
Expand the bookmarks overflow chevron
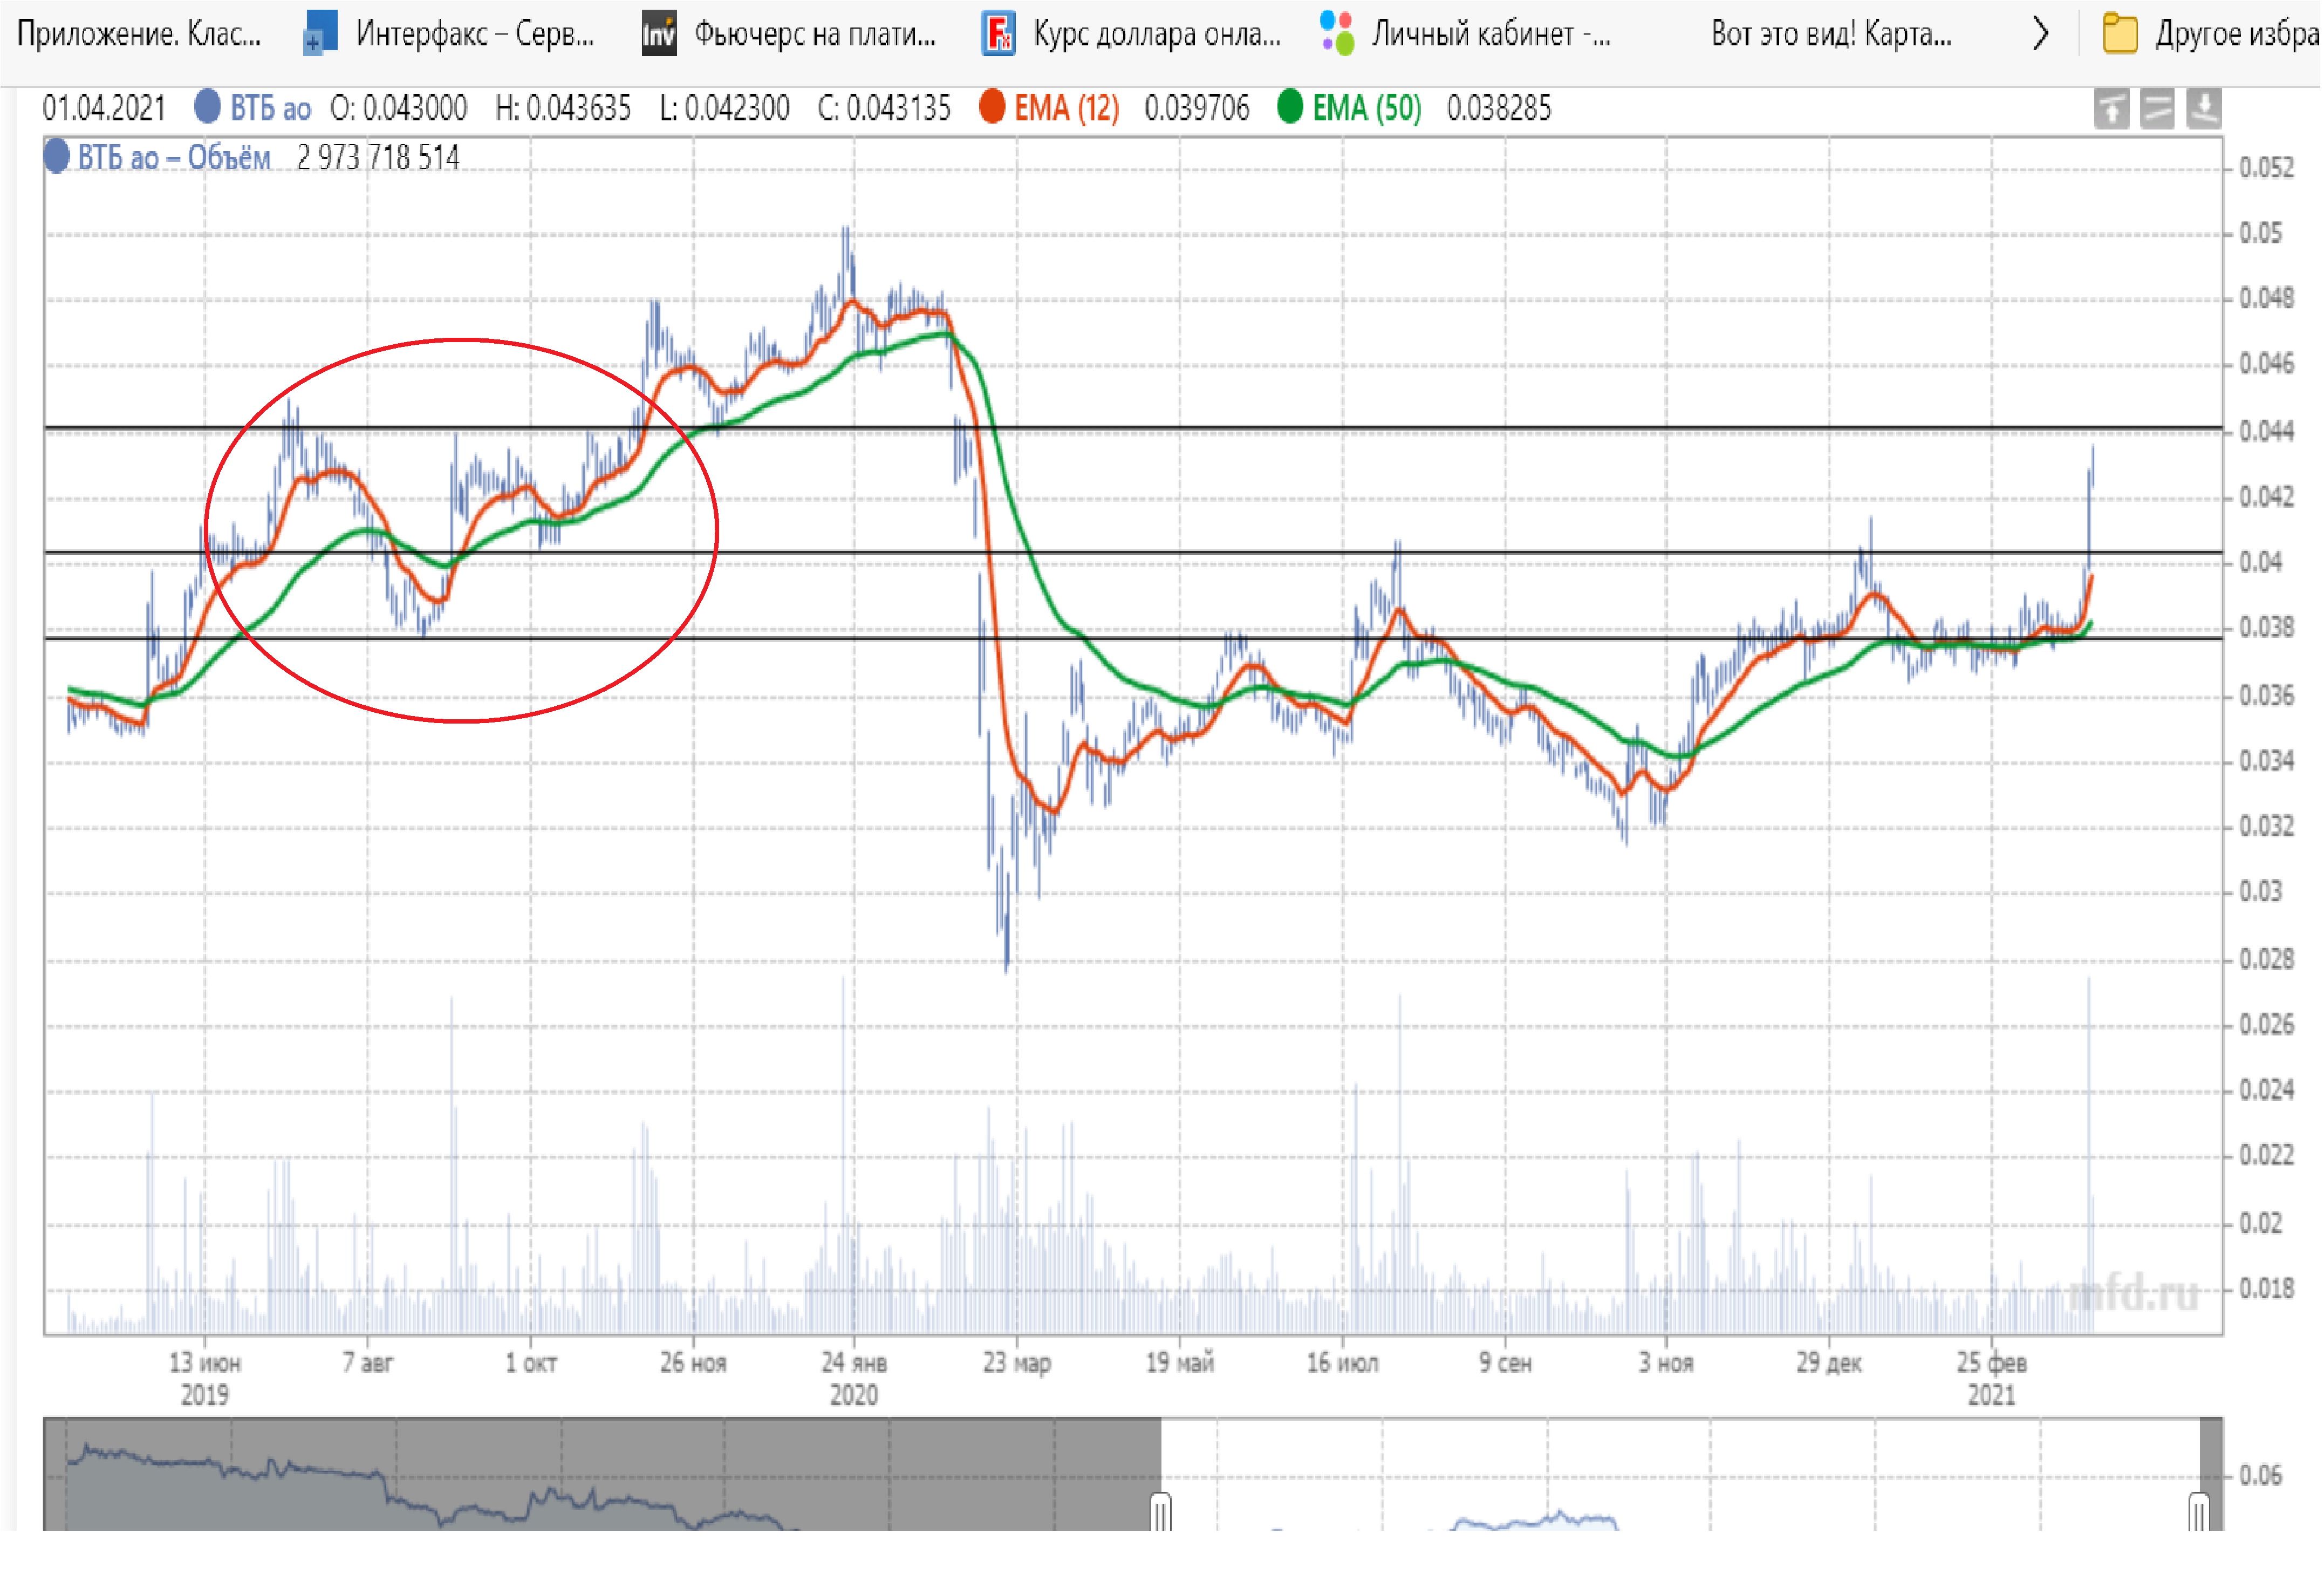coord(2041,34)
